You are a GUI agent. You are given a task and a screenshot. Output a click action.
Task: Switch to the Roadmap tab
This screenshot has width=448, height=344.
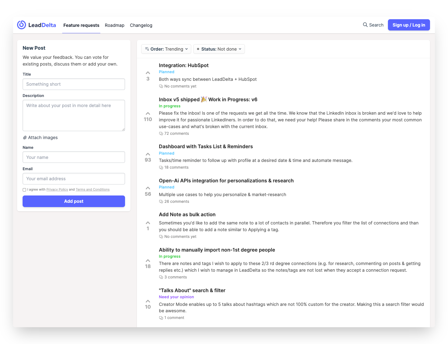pyautogui.click(x=114, y=25)
